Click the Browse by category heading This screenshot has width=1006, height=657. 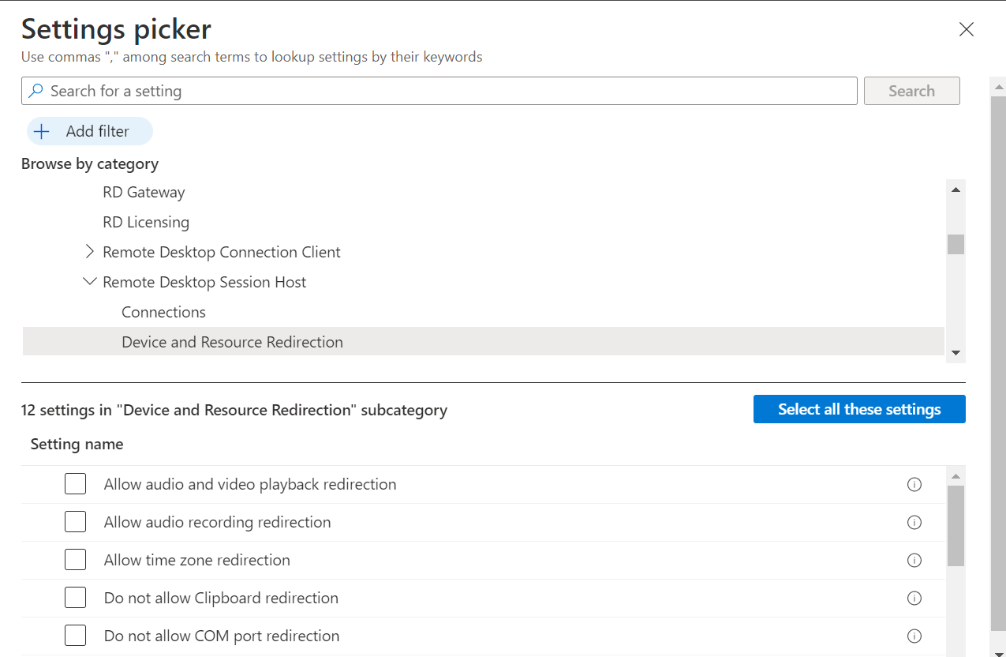(x=90, y=163)
